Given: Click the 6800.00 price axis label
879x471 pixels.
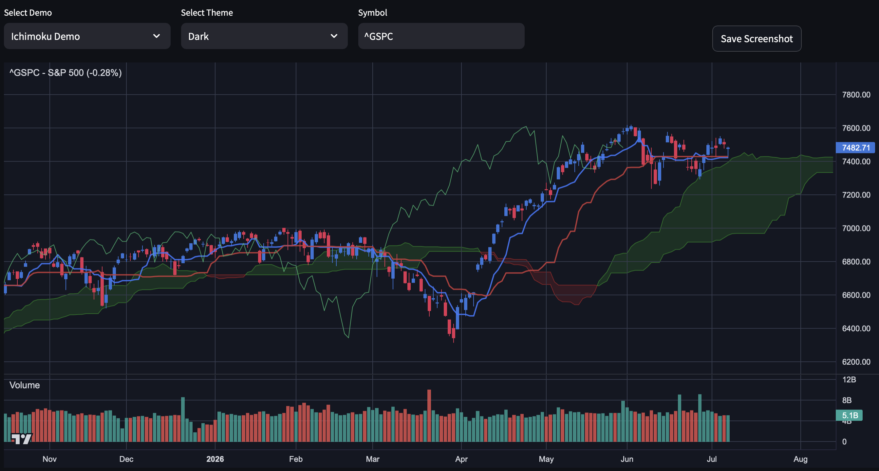Looking at the screenshot, I should point(856,261).
